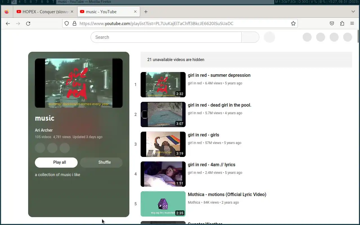Screen dimensions: 360x225
Task: Click the Shuffle button
Action: click(x=101, y=163)
